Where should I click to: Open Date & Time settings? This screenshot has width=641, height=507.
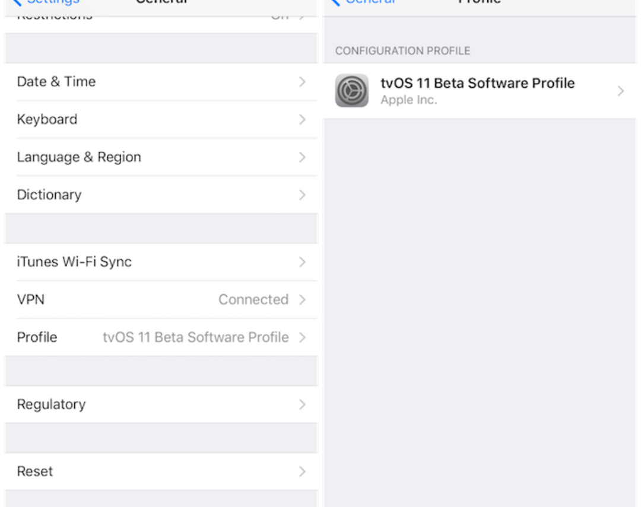pos(161,82)
